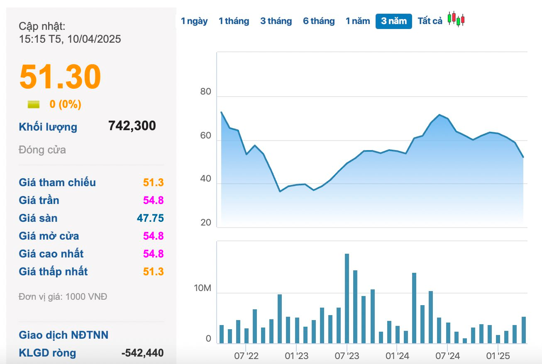Click the "01 '25" x-axis date label
Screen dimensions: 542x364
[498, 356]
